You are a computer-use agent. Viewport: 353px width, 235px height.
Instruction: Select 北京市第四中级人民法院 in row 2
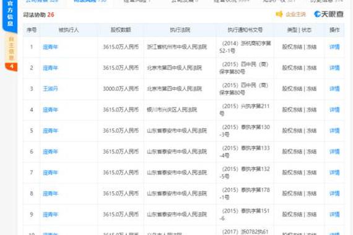[x=174, y=68]
